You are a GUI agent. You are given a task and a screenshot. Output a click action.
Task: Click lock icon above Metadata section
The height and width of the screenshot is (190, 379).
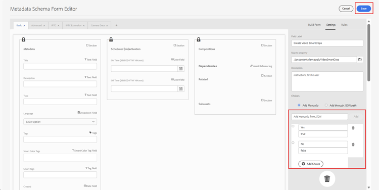23,39
